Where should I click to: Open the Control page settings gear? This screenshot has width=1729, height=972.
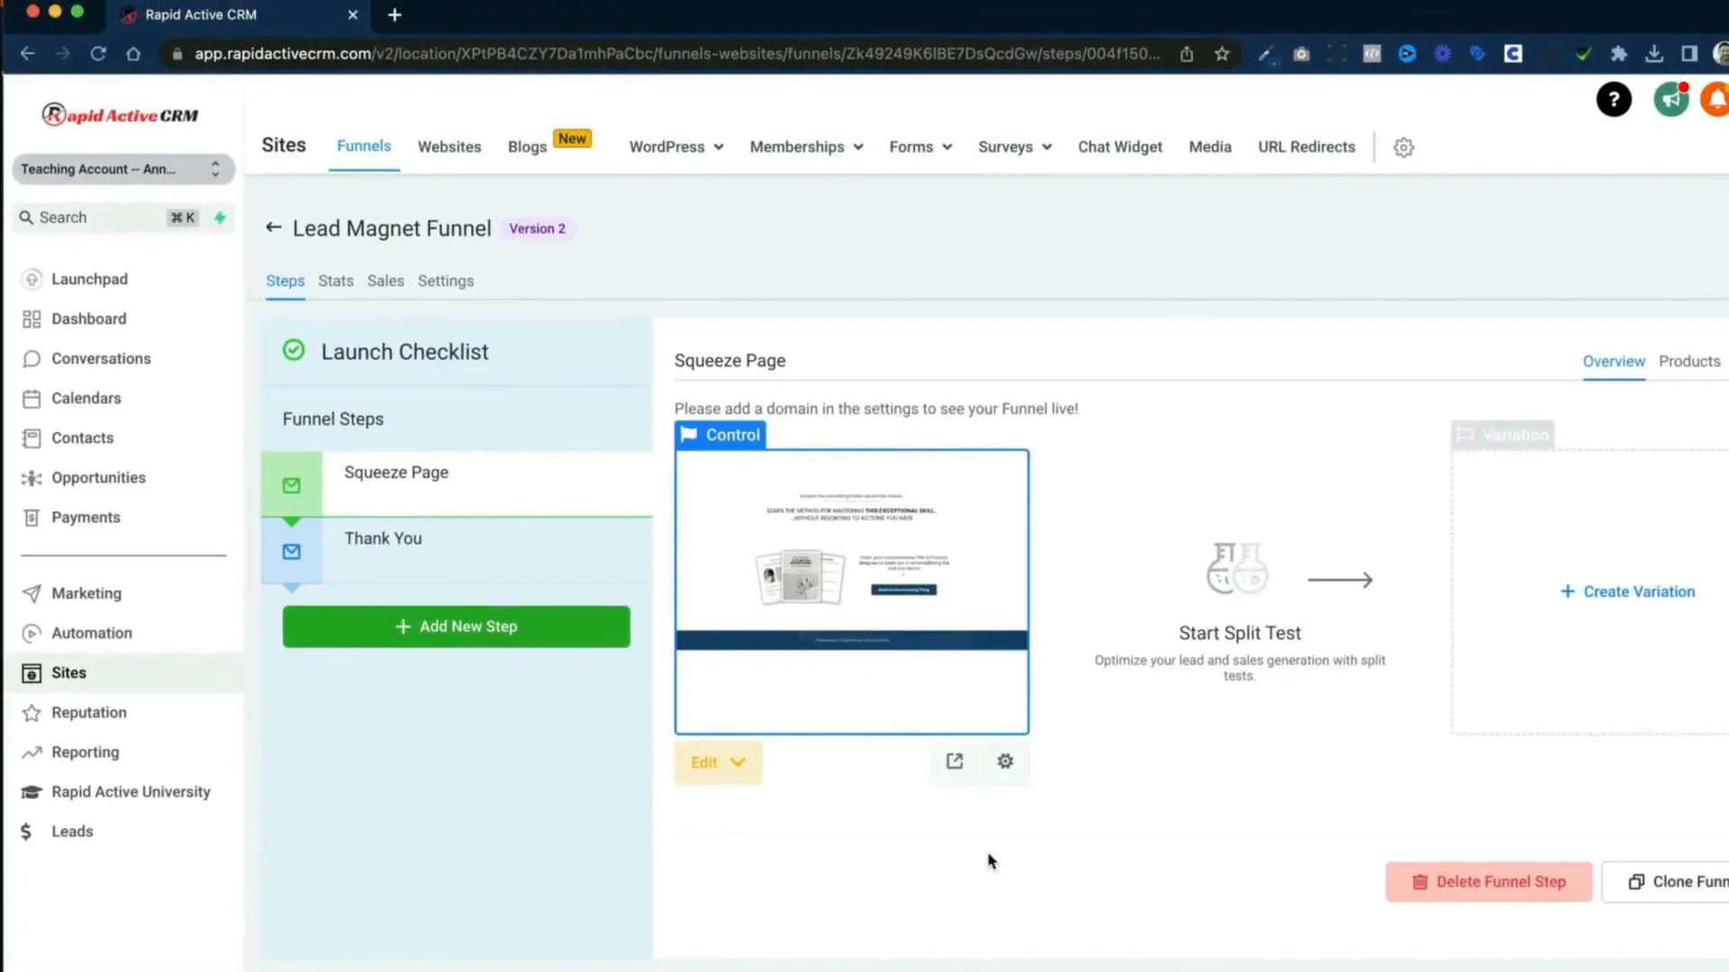pyautogui.click(x=1005, y=761)
